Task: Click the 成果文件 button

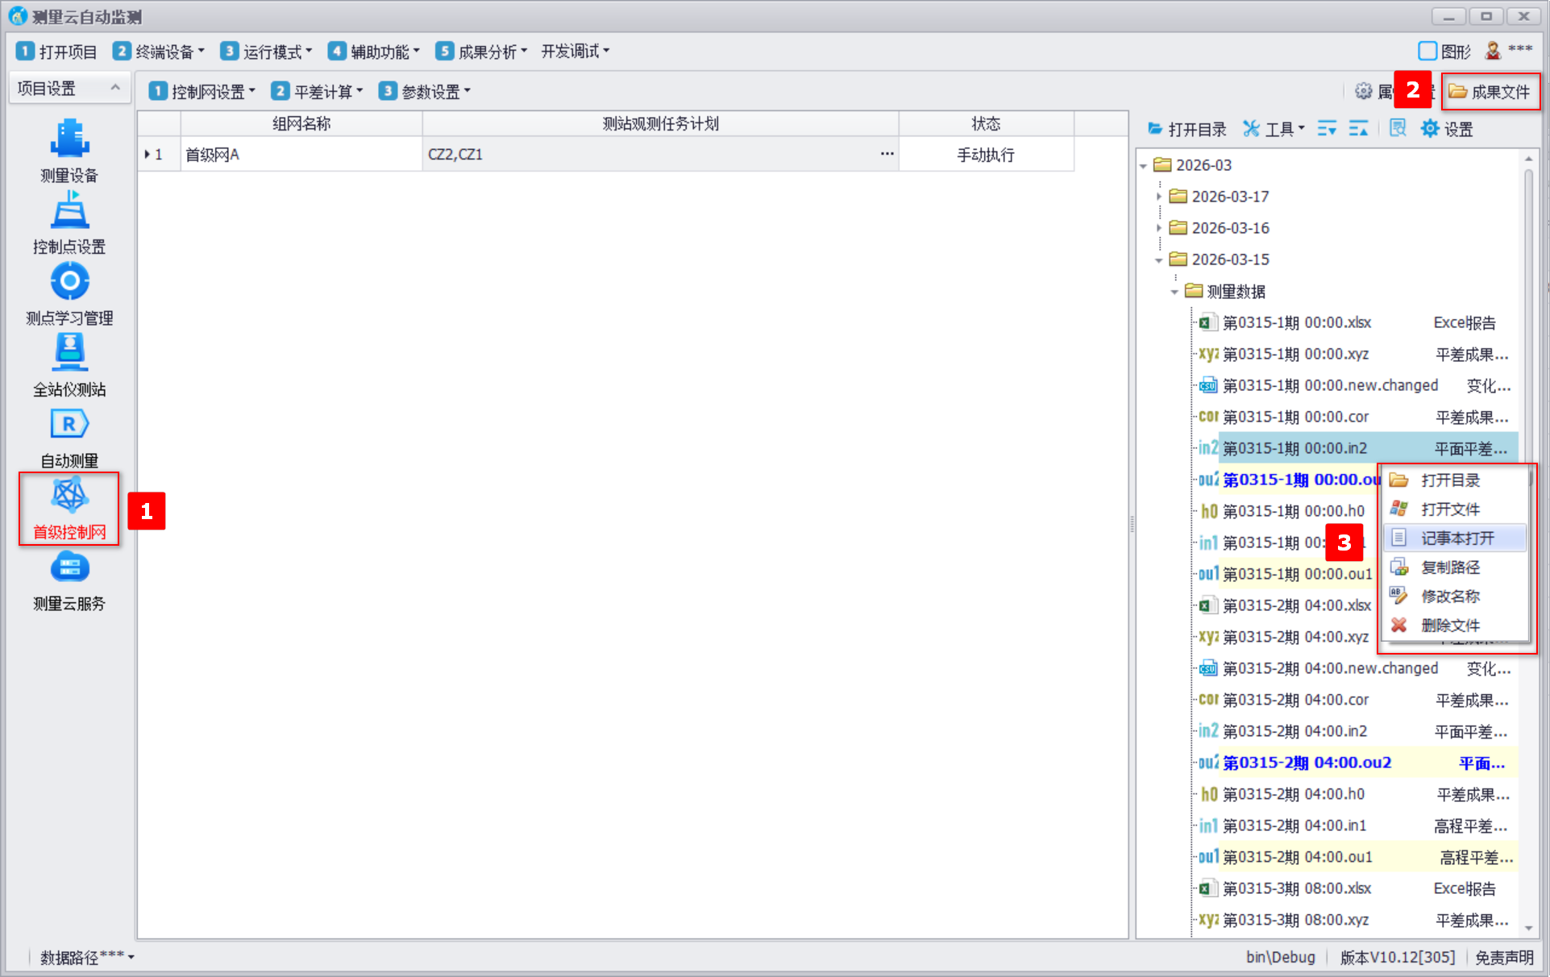Action: pos(1490,92)
